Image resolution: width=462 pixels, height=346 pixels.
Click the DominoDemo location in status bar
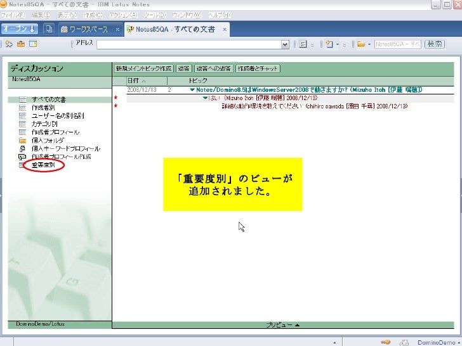[439, 342]
